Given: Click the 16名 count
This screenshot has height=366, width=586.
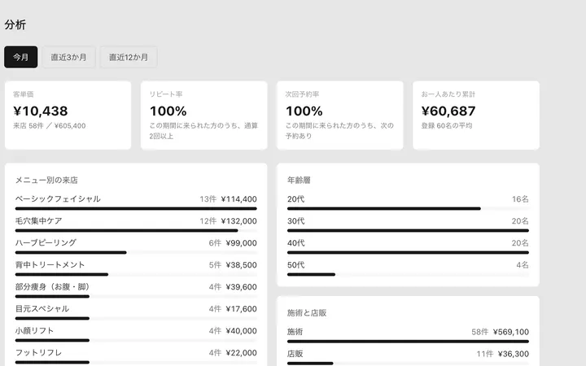Looking at the screenshot, I should point(520,199).
